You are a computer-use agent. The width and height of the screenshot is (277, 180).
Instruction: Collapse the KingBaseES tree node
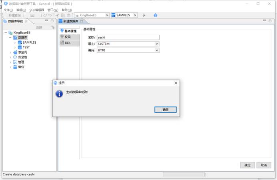coord(6,33)
